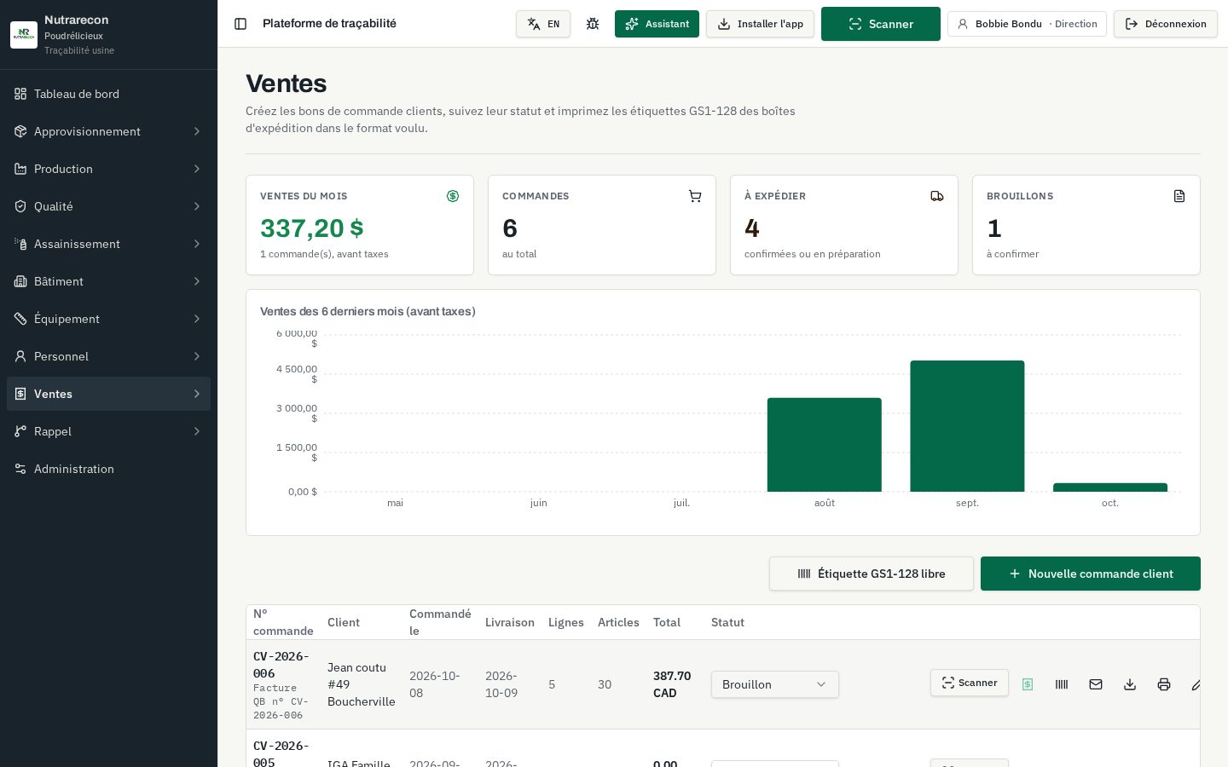Go to Administration
The height and width of the screenshot is (767, 1228).
(x=108, y=469)
